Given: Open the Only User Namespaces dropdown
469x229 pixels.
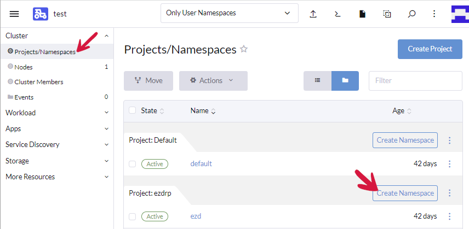Looking at the screenshot, I should click(229, 13).
